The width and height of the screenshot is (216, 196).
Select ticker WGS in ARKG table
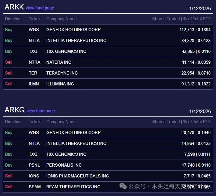34,132
